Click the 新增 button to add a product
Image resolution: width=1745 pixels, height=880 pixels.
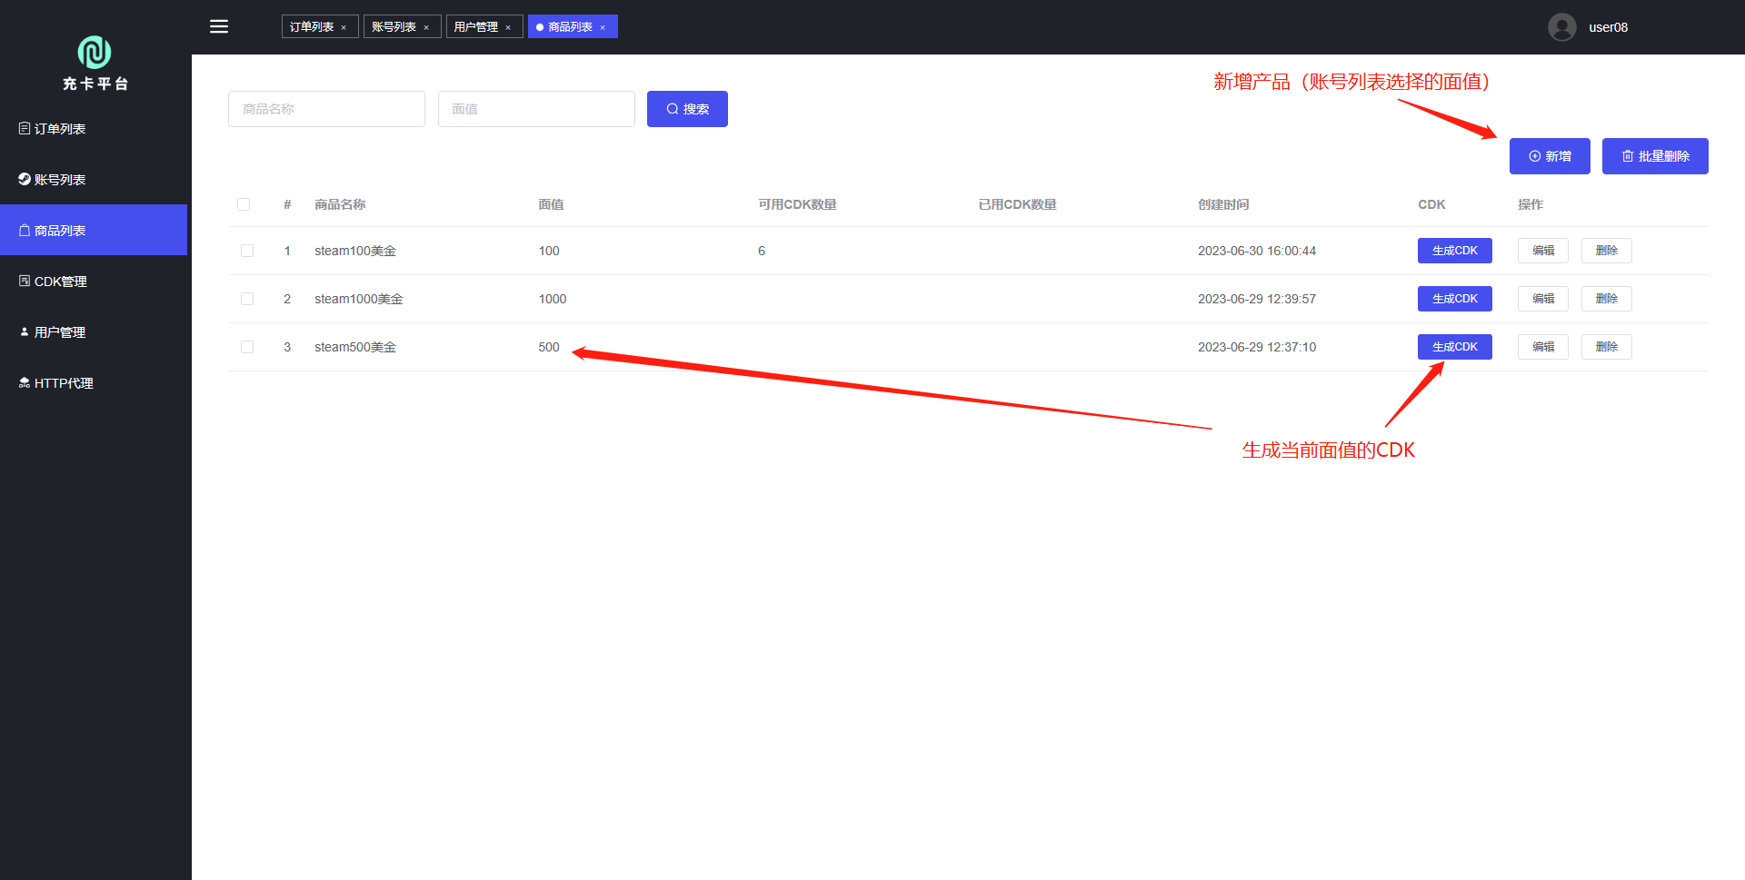(x=1550, y=156)
